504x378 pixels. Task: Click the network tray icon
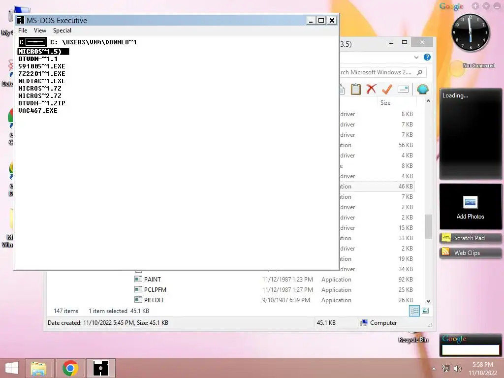click(x=446, y=369)
